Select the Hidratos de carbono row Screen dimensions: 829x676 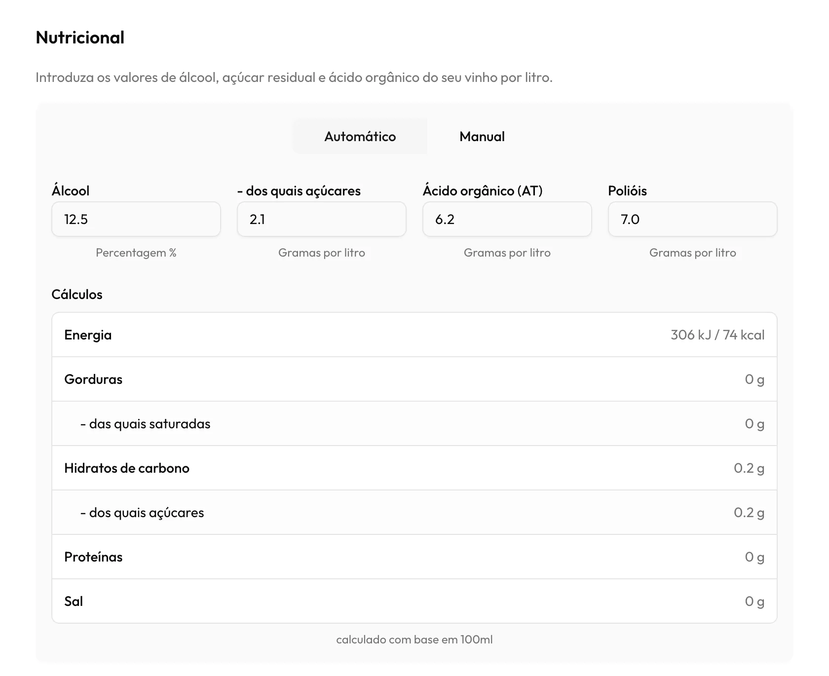(414, 468)
